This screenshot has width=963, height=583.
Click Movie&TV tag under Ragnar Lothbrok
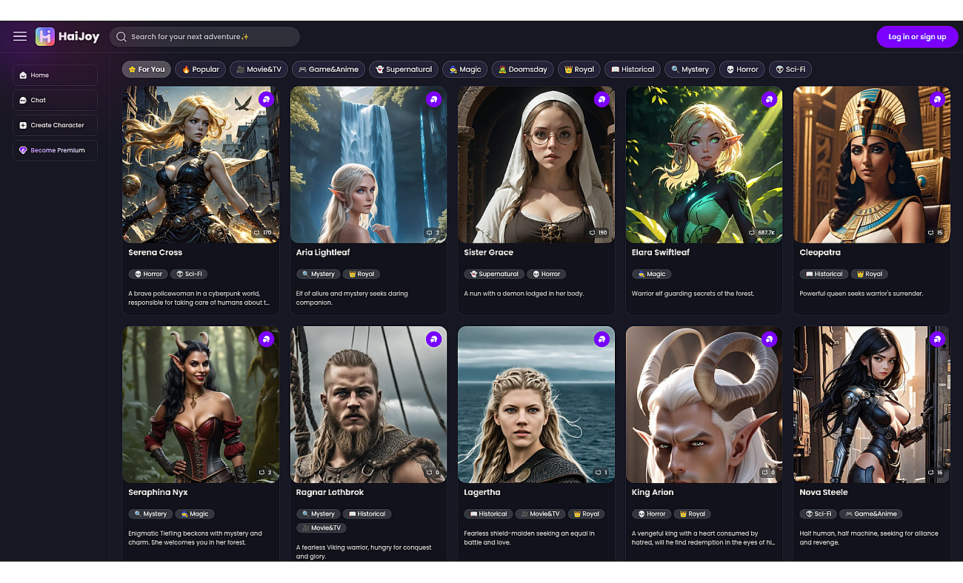[x=321, y=528]
